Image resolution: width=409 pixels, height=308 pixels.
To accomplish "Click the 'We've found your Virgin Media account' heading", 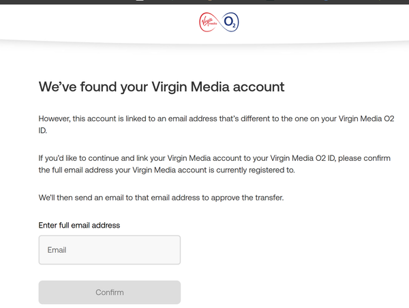I will [x=162, y=87].
